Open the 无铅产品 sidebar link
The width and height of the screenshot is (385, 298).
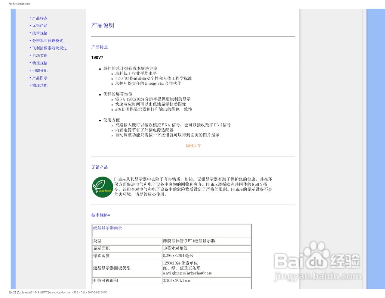tap(39, 25)
